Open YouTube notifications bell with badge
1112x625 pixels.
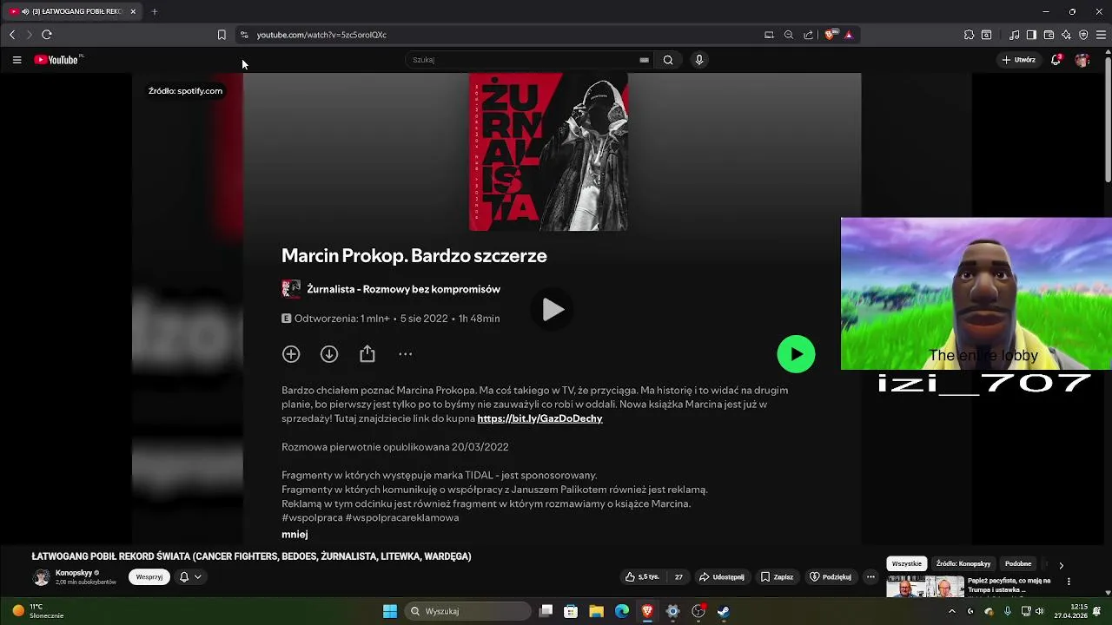click(x=1056, y=60)
